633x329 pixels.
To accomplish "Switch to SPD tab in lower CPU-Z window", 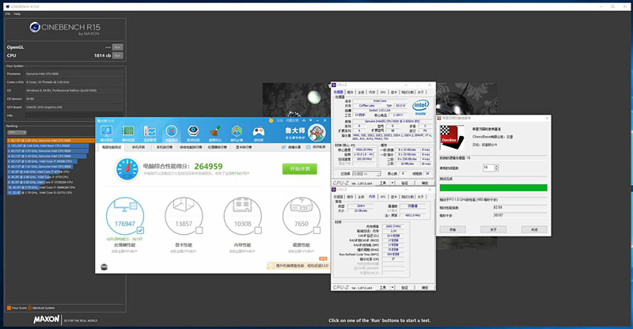I will (x=383, y=197).
